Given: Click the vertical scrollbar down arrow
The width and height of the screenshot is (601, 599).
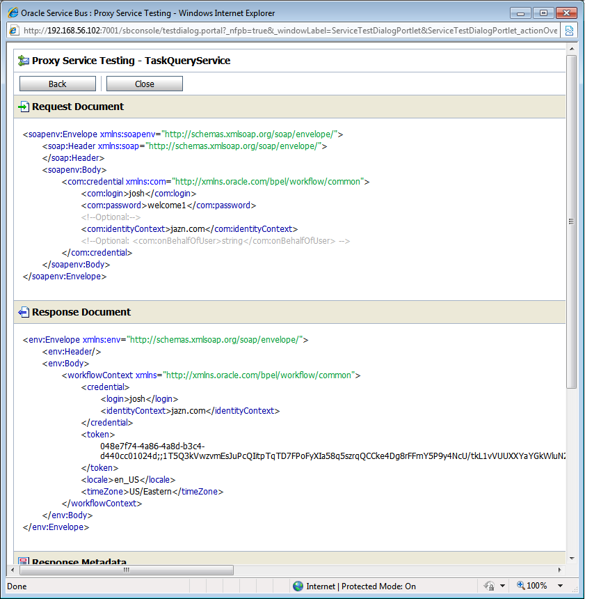Looking at the screenshot, I should coord(572,559).
